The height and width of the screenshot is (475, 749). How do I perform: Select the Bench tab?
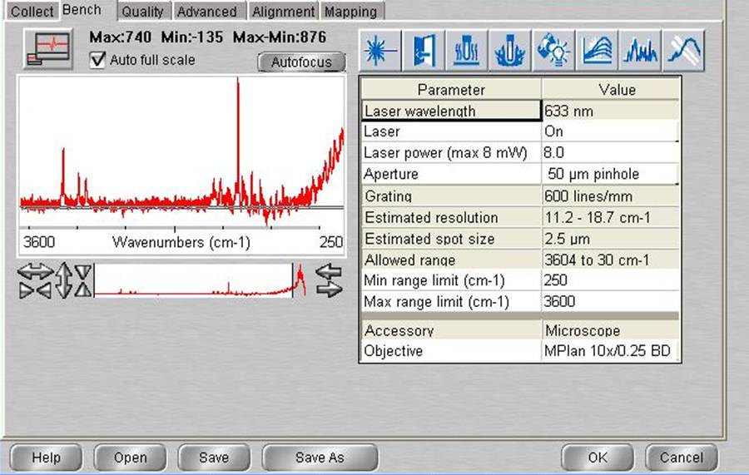click(82, 10)
